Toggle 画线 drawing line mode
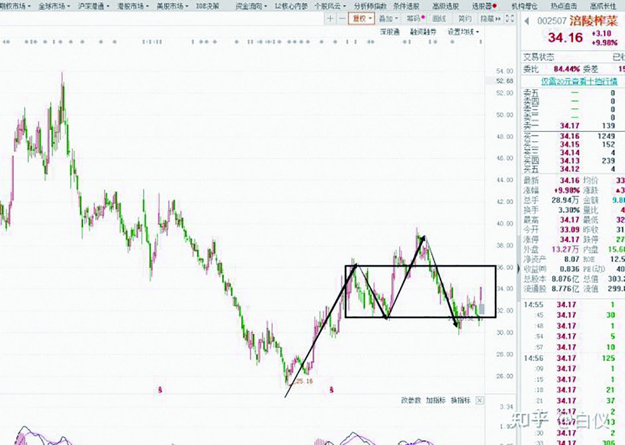 tap(439, 19)
